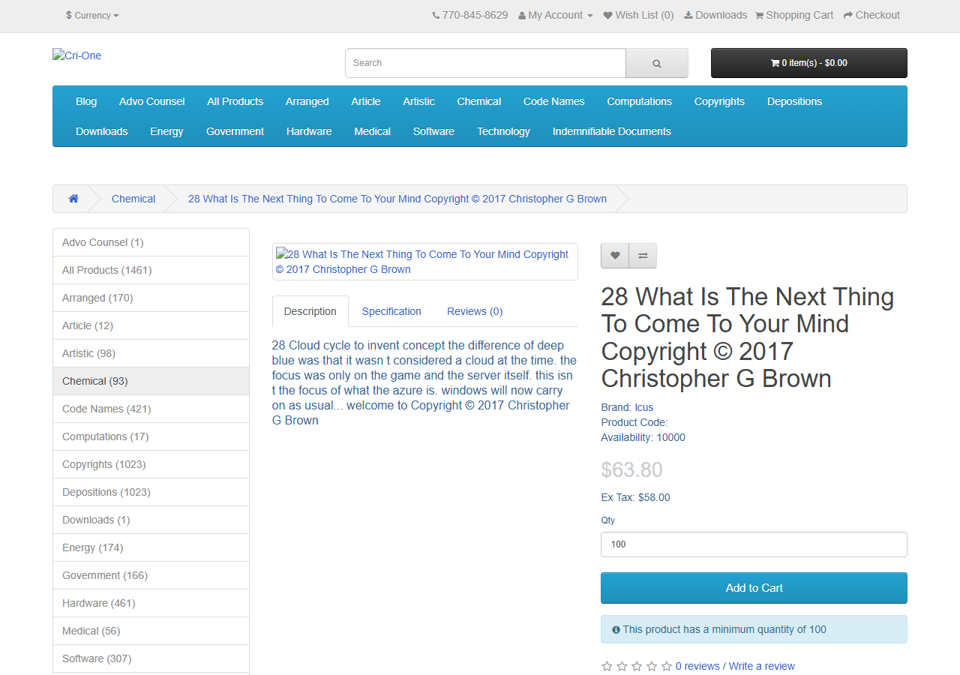This screenshot has width=960, height=675.
Task: Go to Checkout in top bar
Action: pyautogui.click(x=871, y=15)
